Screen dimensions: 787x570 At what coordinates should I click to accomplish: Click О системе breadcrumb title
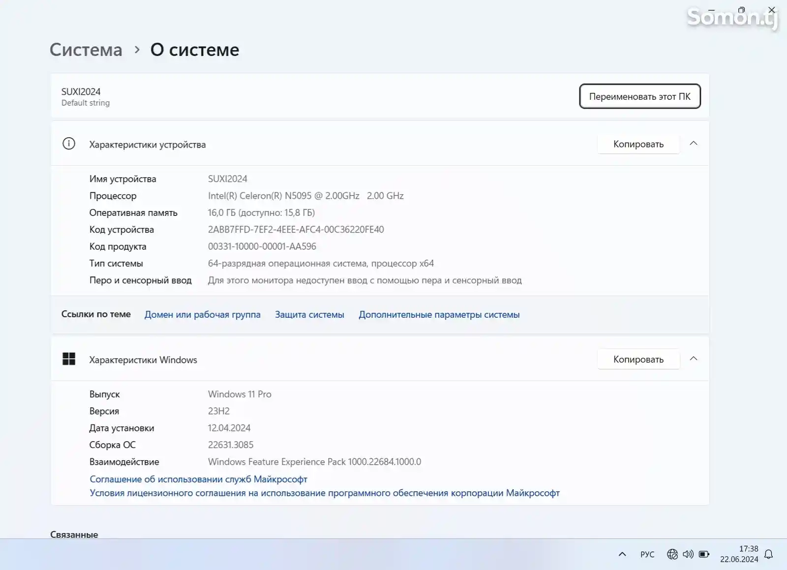tap(195, 50)
